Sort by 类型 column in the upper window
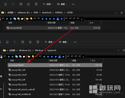The image size is (125, 98). (72, 23)
